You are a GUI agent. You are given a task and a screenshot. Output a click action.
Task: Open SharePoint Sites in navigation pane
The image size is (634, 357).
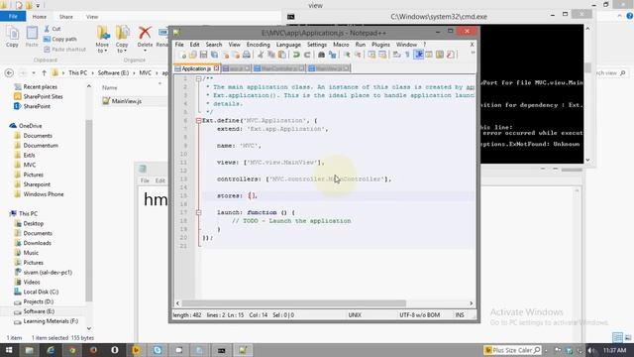point(43,97)
